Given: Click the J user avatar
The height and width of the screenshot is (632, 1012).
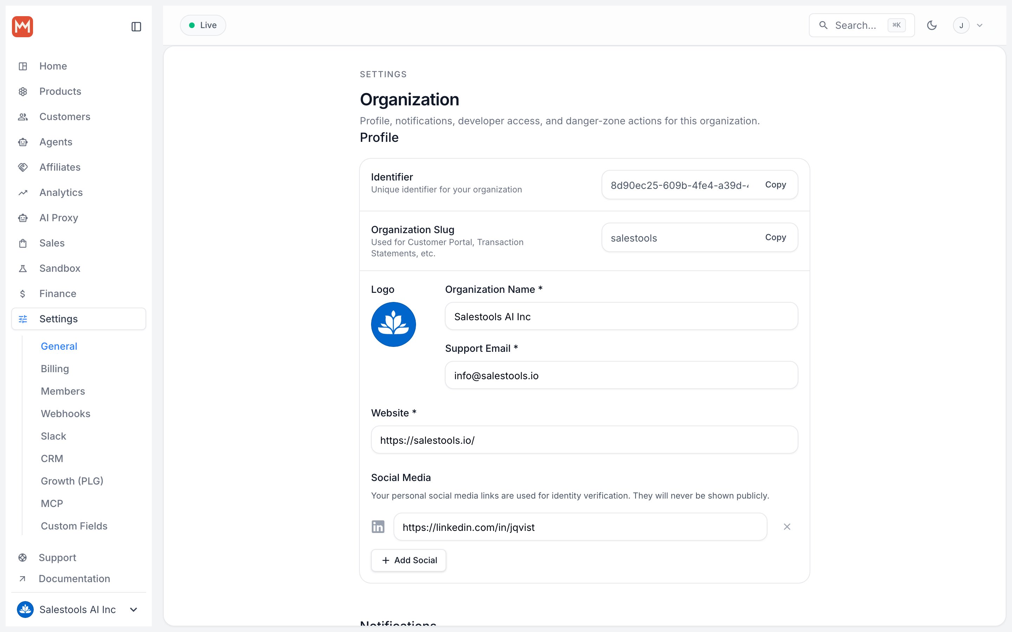Looking at the screenshot, I should click(x=961, y=26).
